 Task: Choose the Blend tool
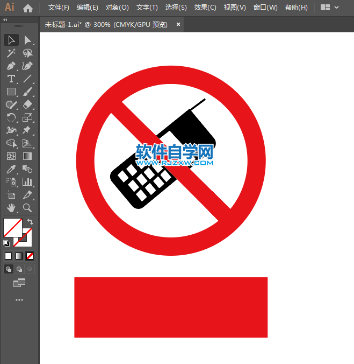click(x=27, y=169)
